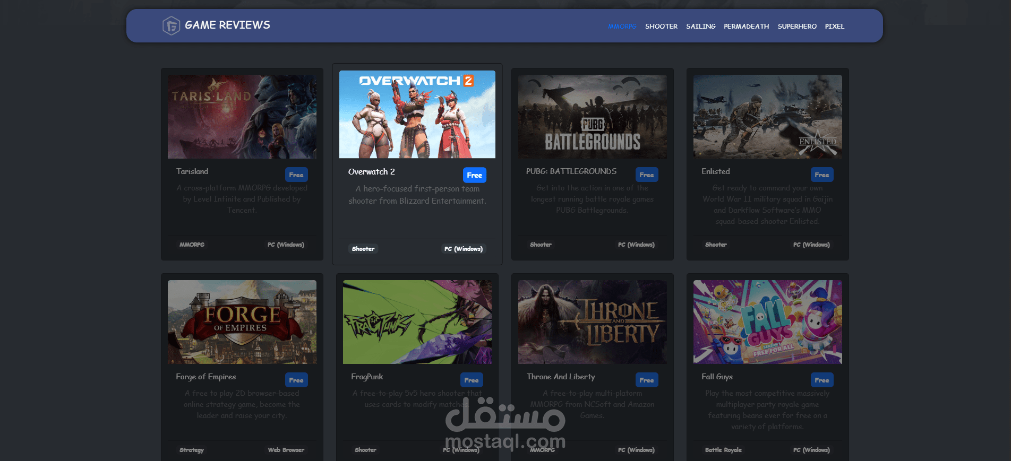The width and height of the screenshot is (1011, 461).
Task: Open the Overwatch 2 cover image
Action: 417,115
